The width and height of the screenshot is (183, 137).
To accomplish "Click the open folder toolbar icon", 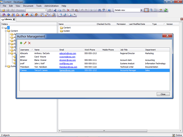I will click(3, 10).
